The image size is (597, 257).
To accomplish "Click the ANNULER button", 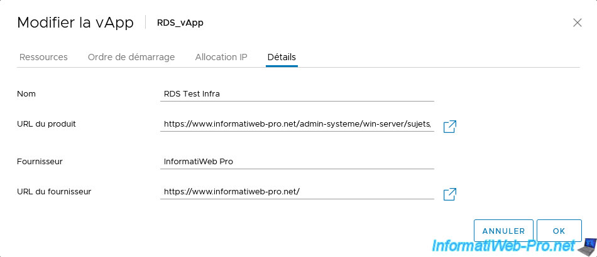I will (x=503, y=231).
